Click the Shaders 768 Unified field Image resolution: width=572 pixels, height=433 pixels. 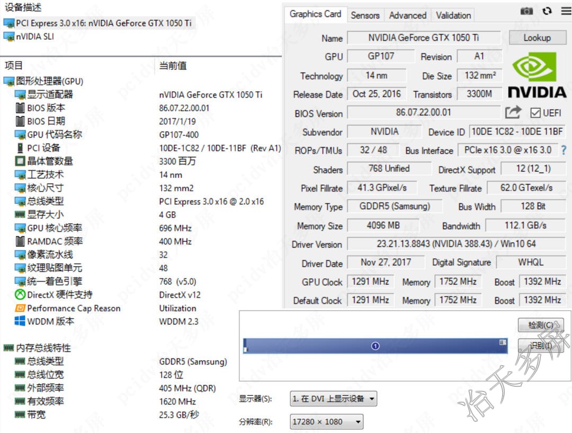point(389,169)
